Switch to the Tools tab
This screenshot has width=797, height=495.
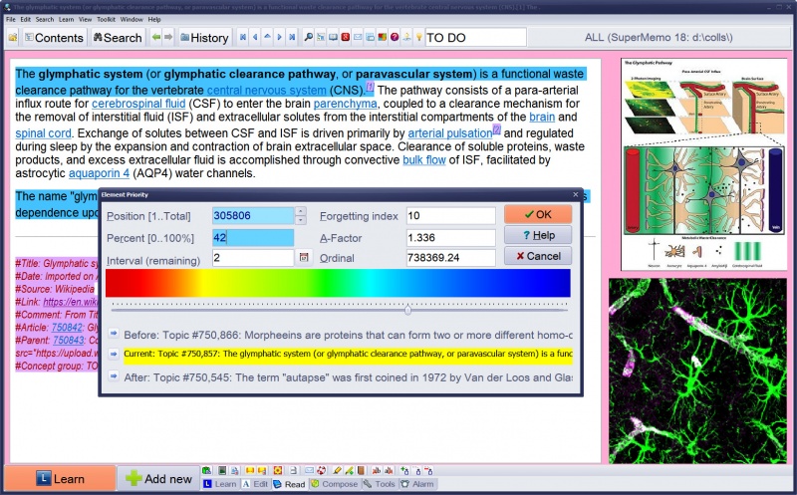(380, 484)
